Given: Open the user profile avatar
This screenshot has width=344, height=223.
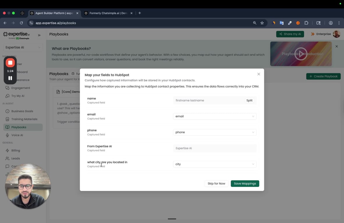Looking at the screenshot, I should tap(336, 34).
